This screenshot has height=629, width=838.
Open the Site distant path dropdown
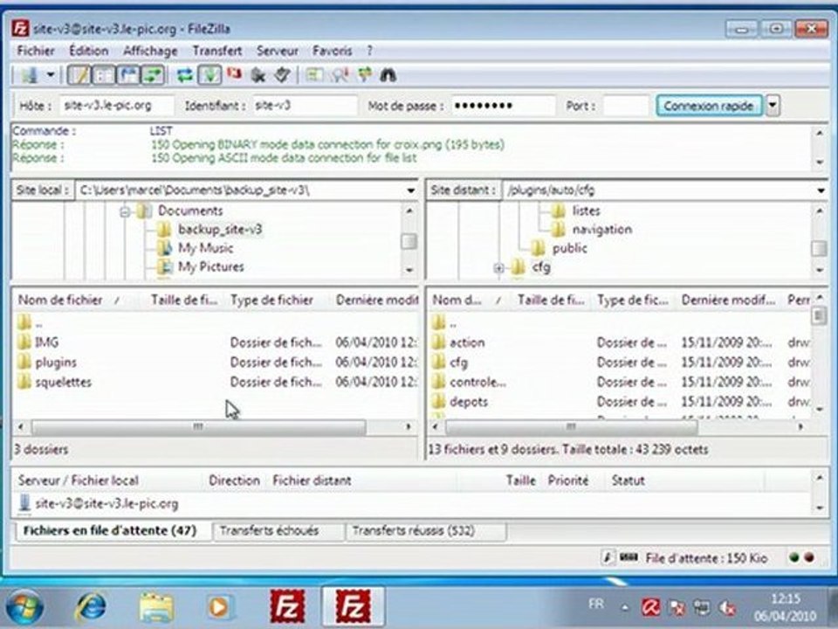point(821,190)
